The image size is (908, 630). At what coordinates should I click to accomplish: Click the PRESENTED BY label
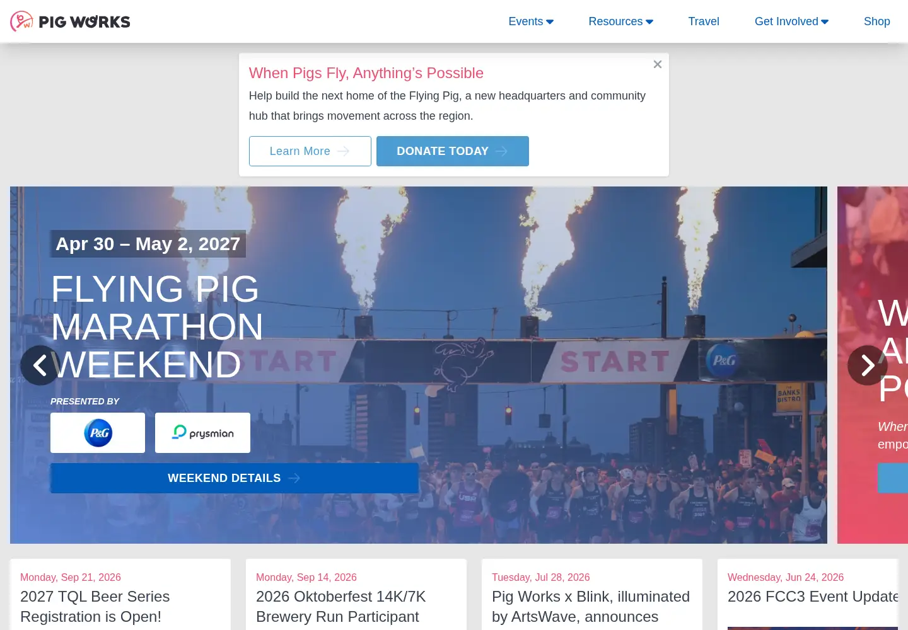pos(85,401)
